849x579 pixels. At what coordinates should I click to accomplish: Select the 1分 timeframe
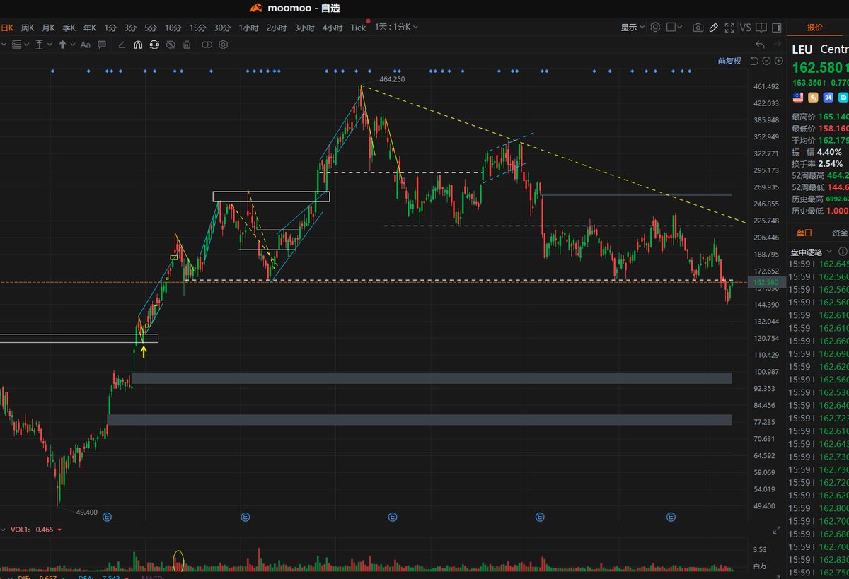(110, 28)
